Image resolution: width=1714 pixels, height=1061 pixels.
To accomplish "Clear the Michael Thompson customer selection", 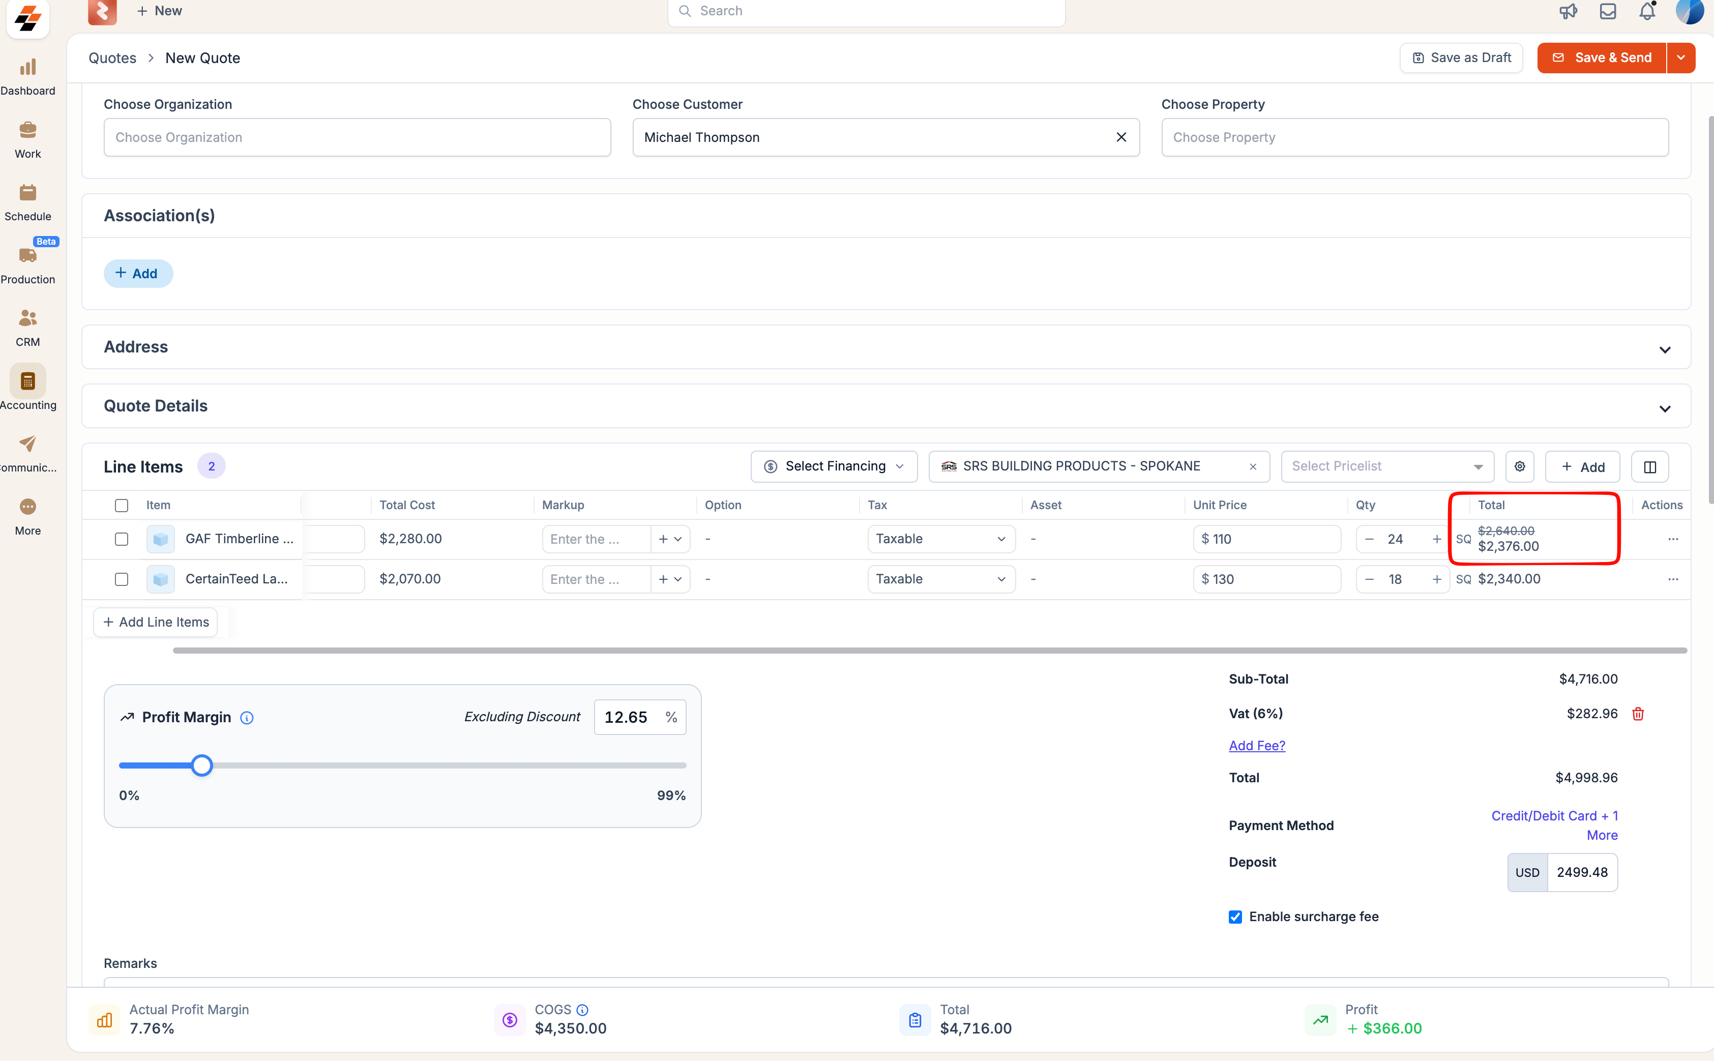I will pyautogui.click(x=1121, y=137).
